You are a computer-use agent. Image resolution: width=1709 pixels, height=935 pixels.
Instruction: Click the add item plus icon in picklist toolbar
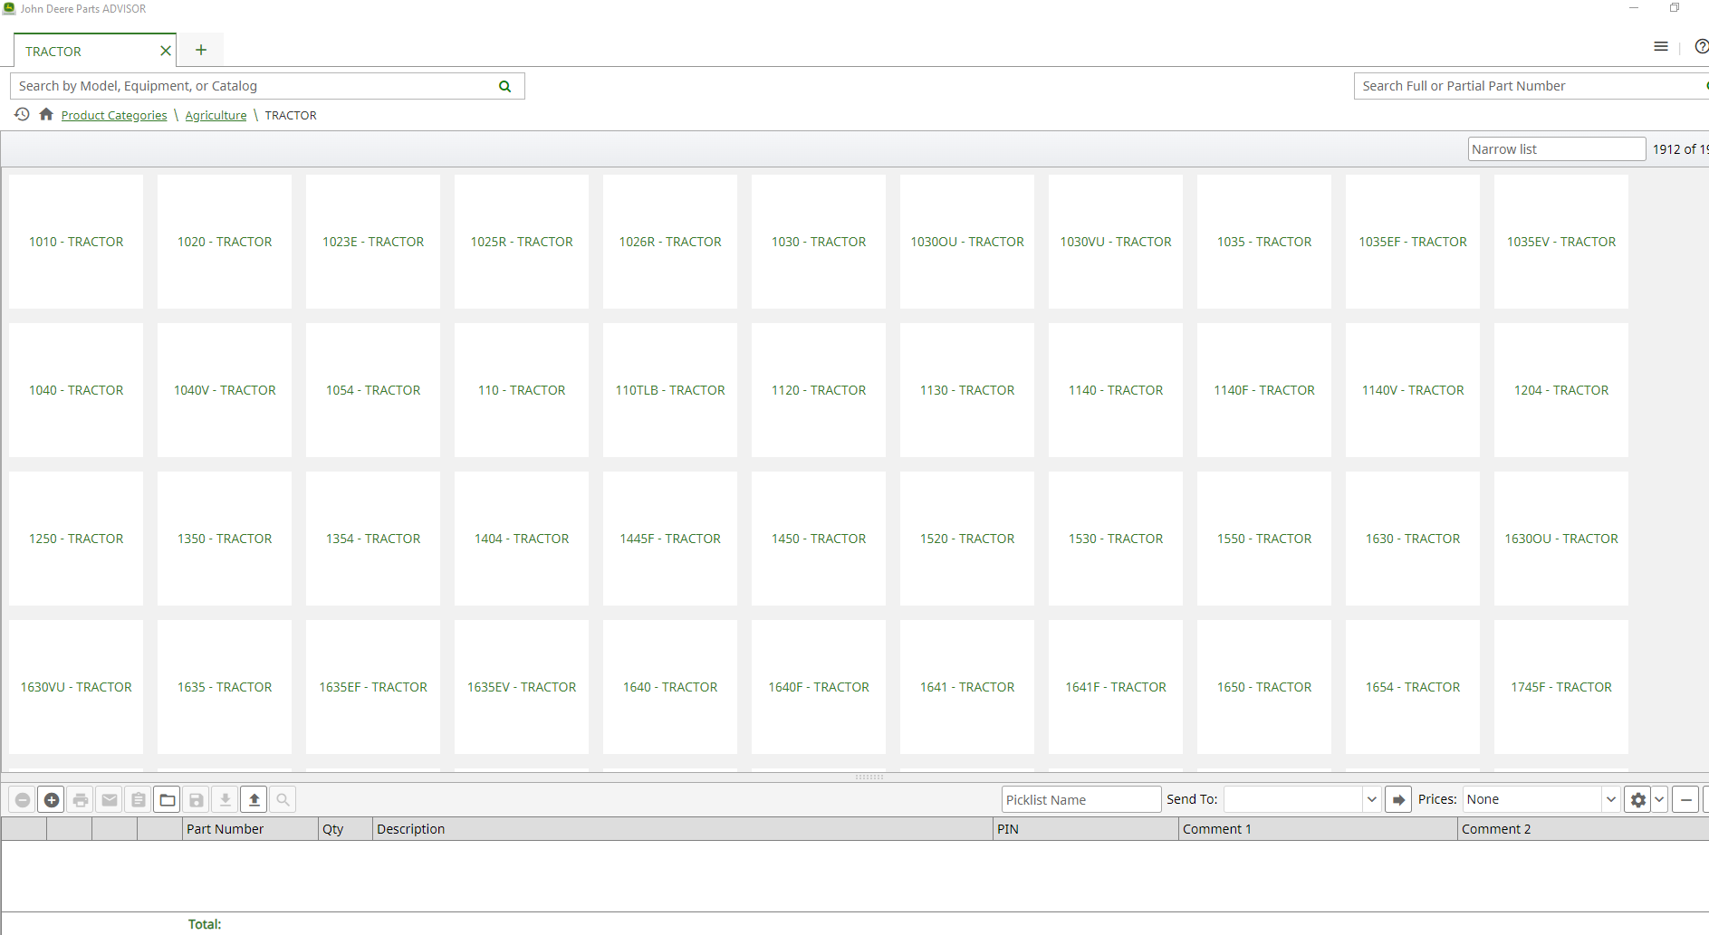[x=52, y=799]
